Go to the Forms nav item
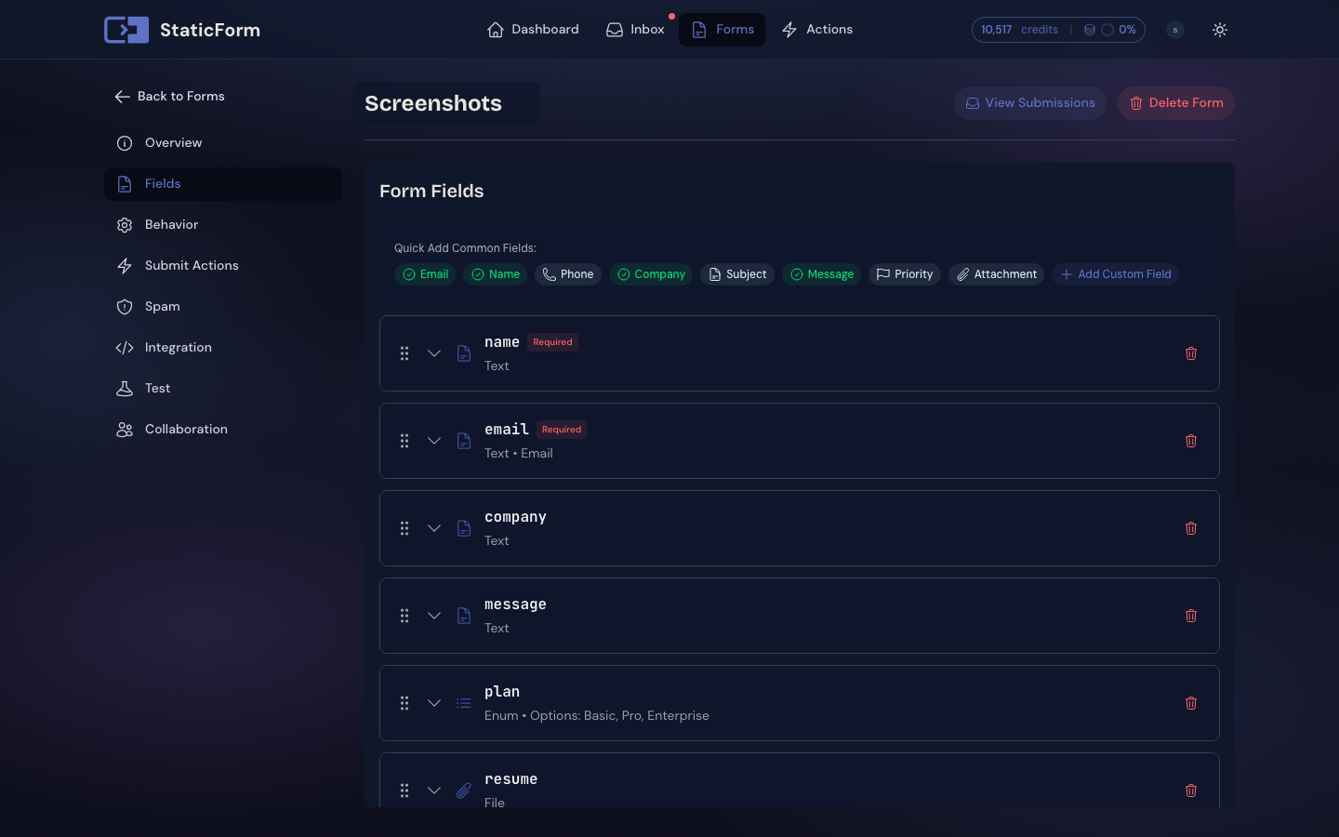The width and height of the screenshot is (1339, 837). (723, 30)
